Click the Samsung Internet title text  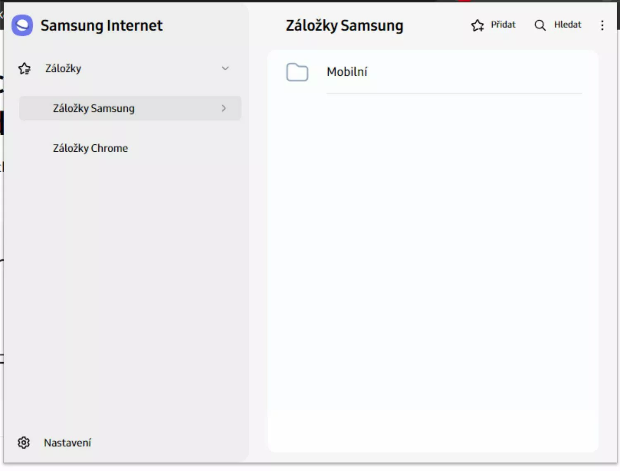(102, 26)
